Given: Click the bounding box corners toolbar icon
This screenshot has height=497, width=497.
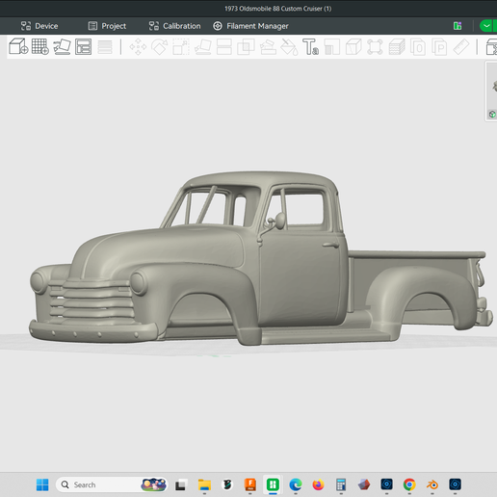Looking at the screenshot, I should point(375,47).
